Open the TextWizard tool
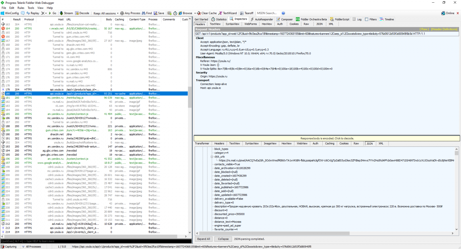This screenshot has height=249, width=461. pos(228,13)
